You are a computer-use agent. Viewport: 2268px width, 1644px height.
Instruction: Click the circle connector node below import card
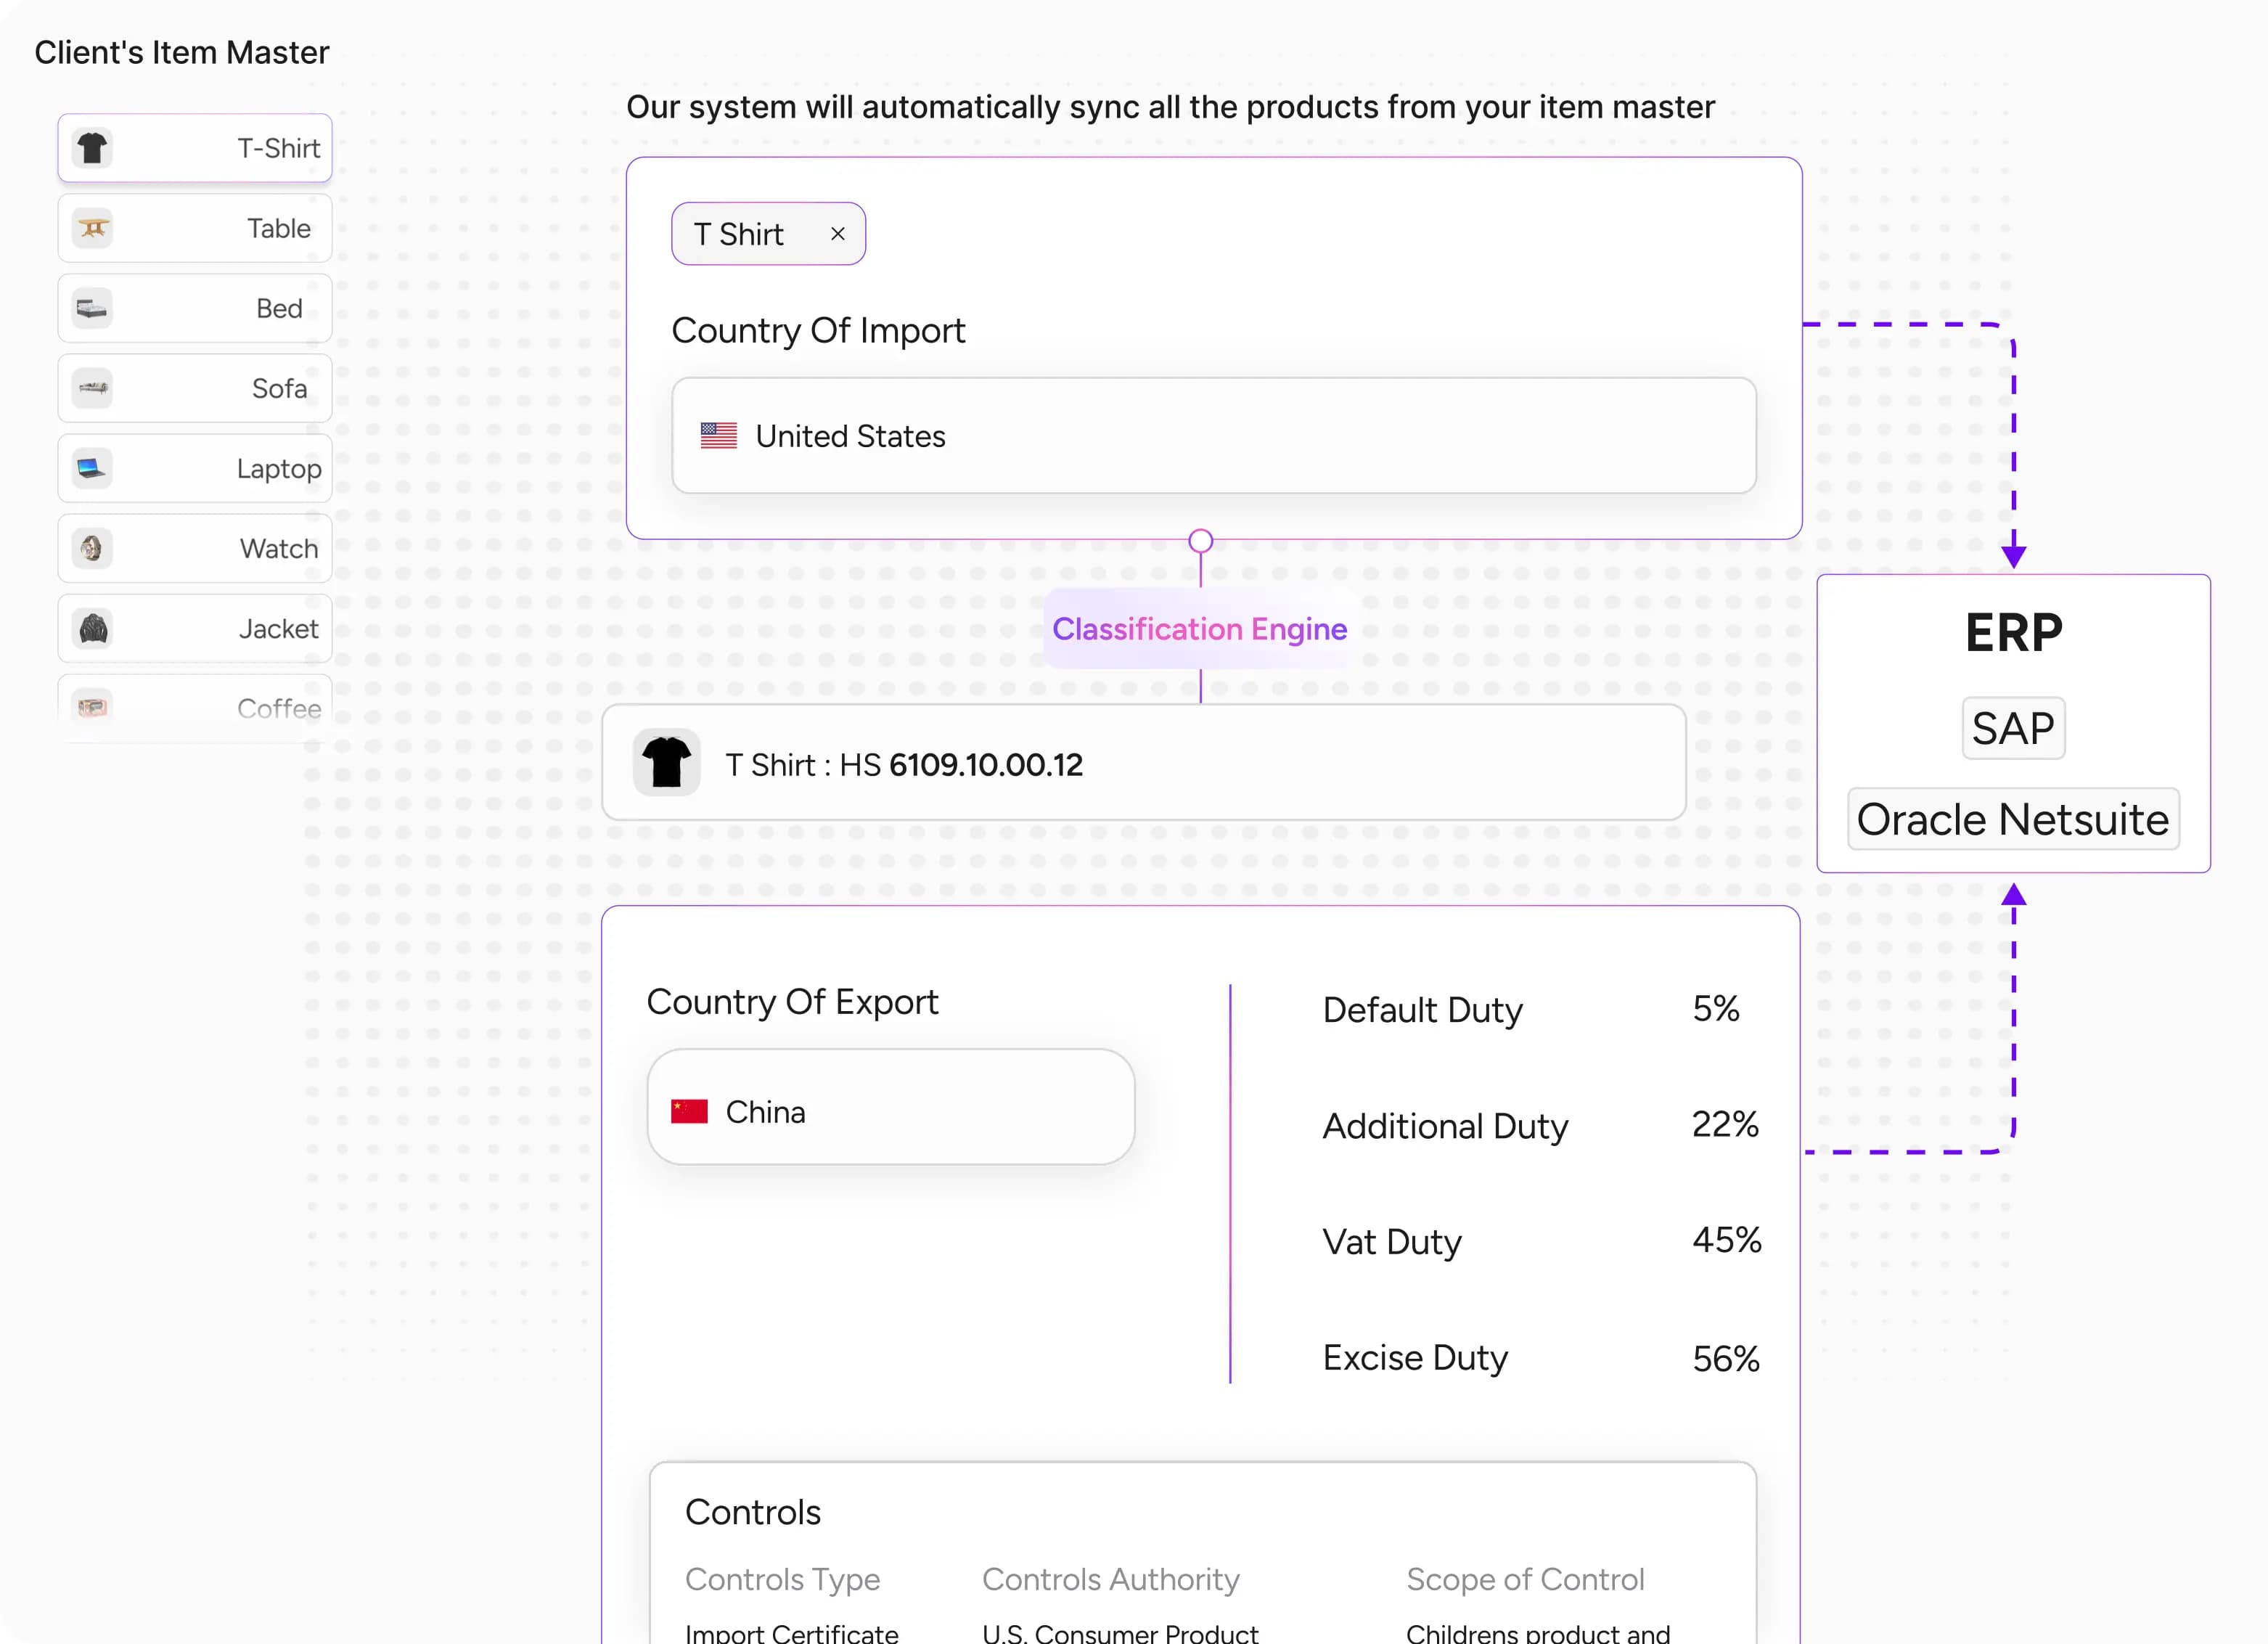(1200, 541)
